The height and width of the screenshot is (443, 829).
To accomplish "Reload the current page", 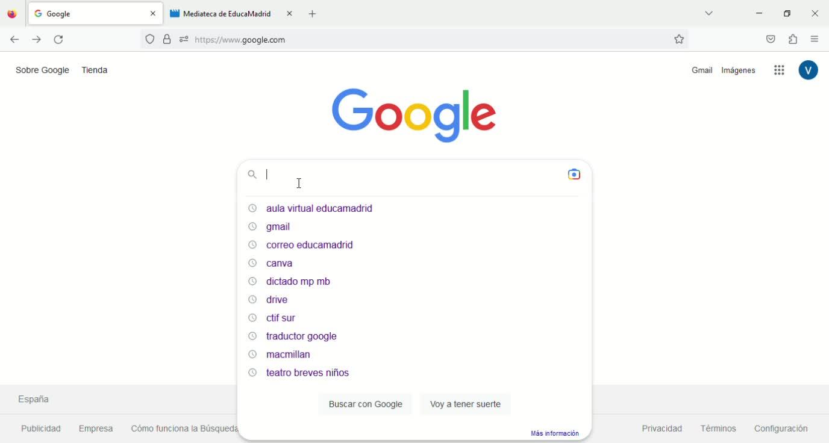I will click(58, 40).
